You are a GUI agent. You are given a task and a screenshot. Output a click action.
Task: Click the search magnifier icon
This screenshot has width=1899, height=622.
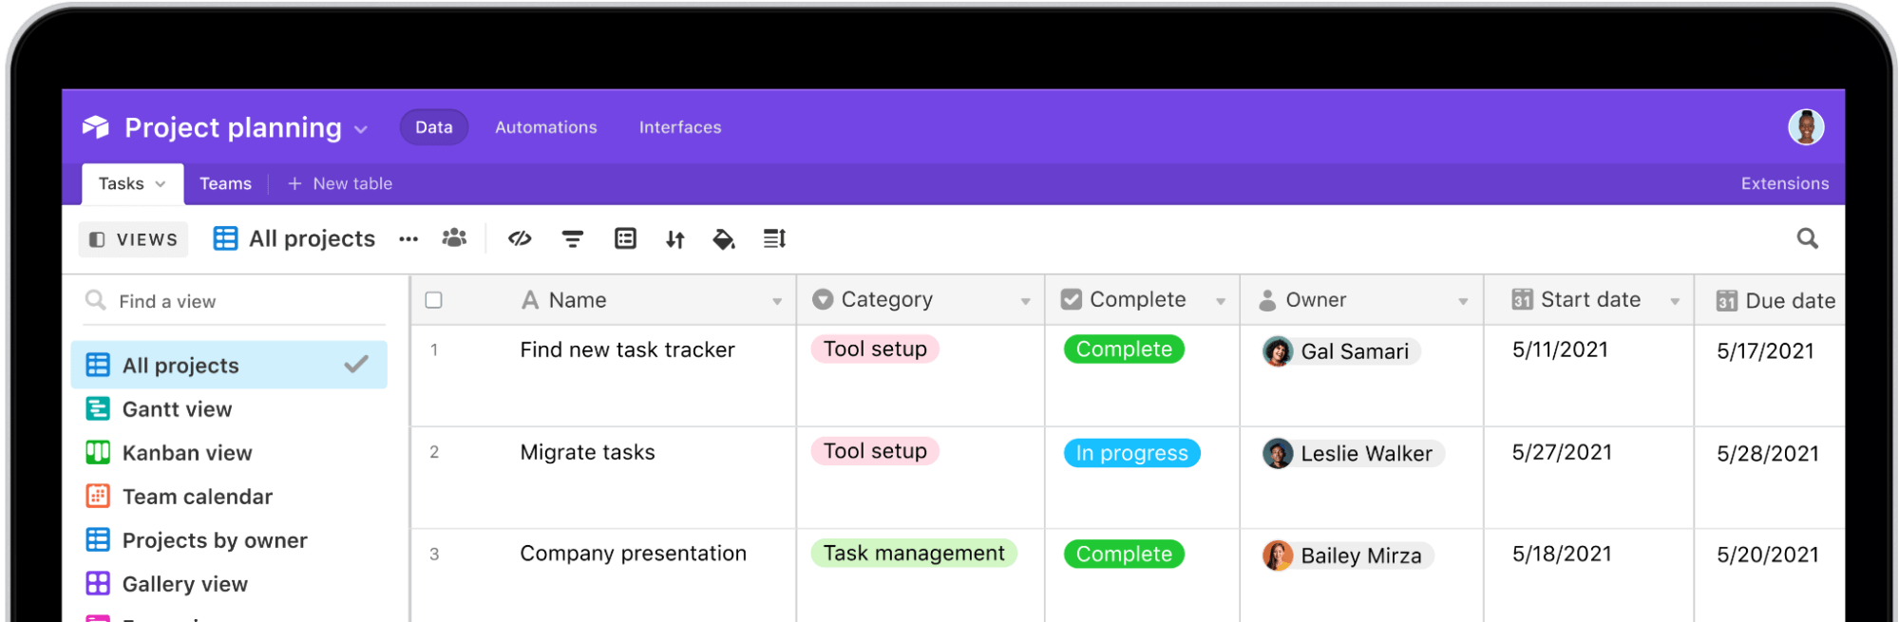pyautogui.click(x=1807, y=239)
